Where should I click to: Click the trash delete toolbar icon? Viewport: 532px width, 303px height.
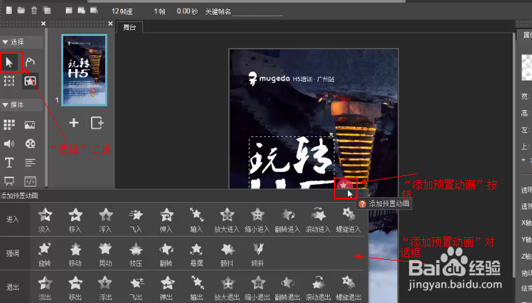click(35, 11)
